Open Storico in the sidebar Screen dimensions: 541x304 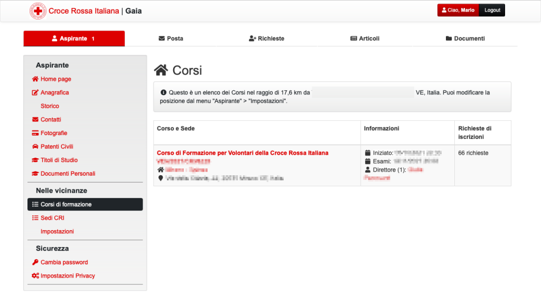(50, 106)
